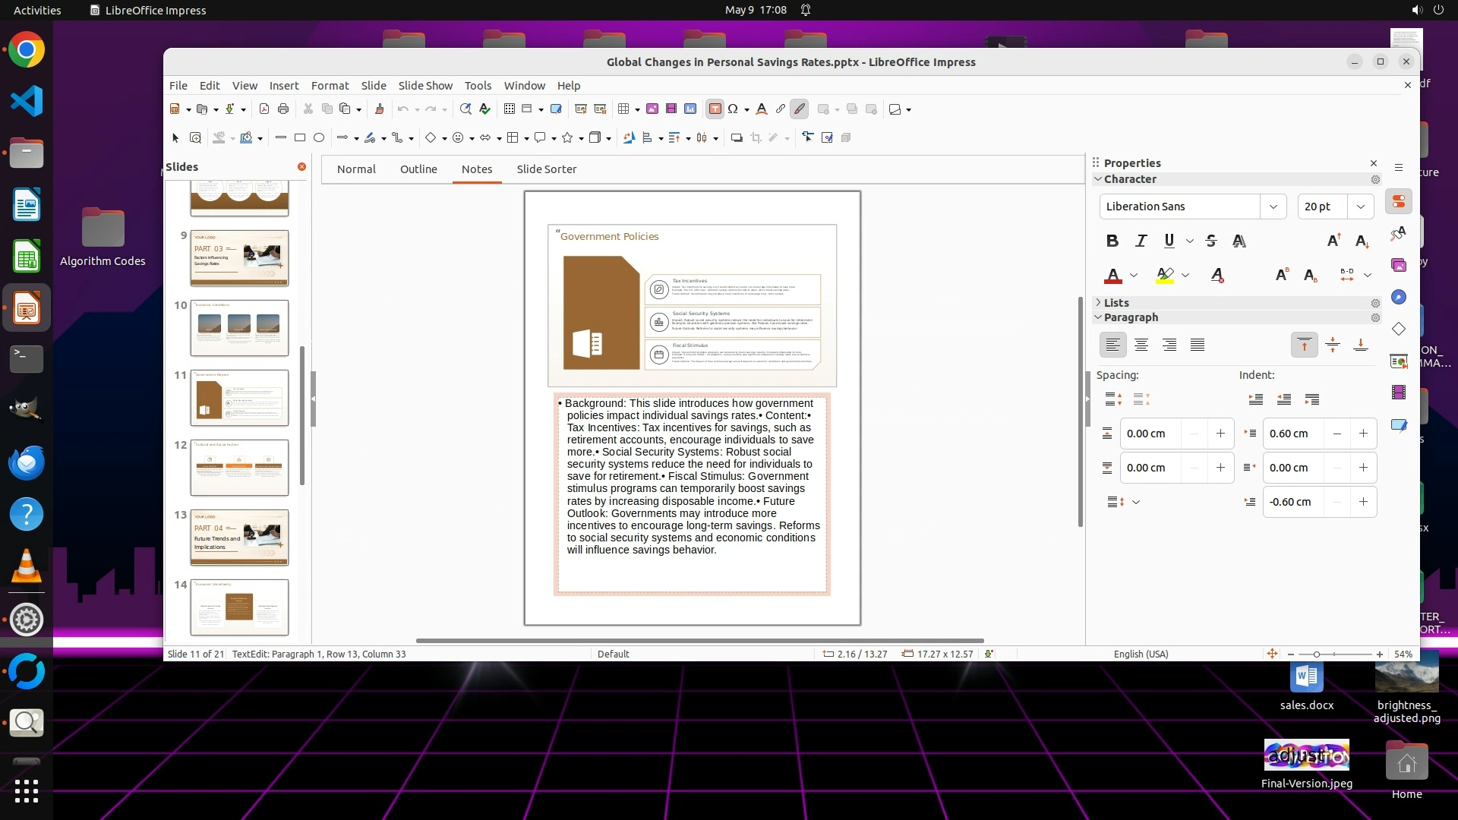Open the font size dropdown
Screen dimensions: 1458x820
1360,207
